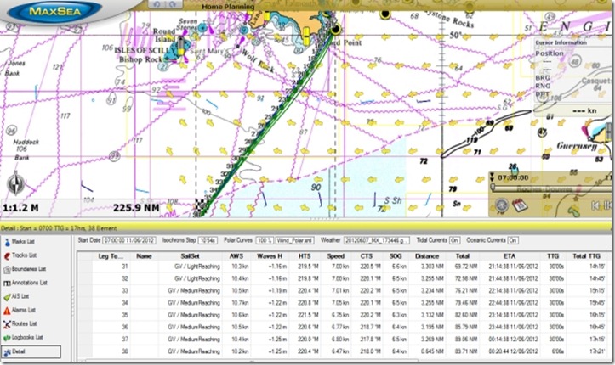
Task: Select the Home Planning workspace tab
Action: pos(228,7)
